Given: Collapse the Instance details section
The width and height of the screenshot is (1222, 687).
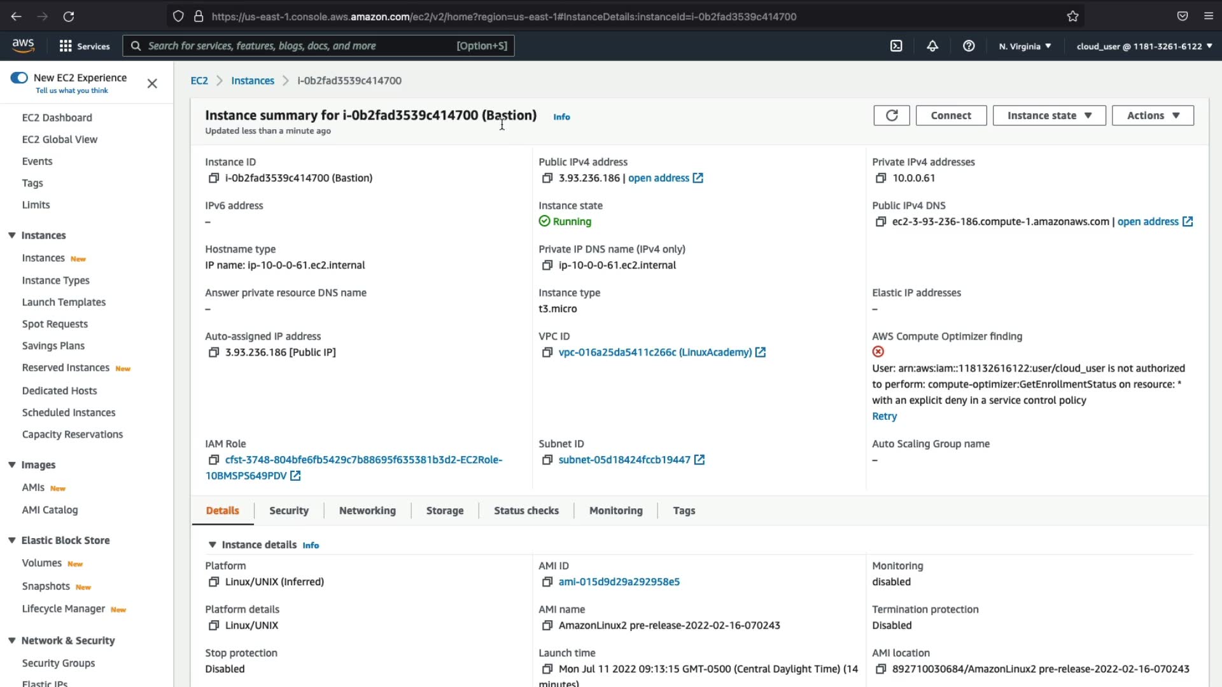Looking at the screenshot, I should pos(212,545).
